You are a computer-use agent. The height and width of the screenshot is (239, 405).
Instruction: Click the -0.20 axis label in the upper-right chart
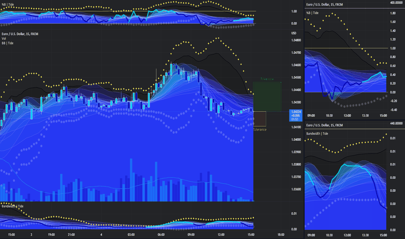coord(393,101)
